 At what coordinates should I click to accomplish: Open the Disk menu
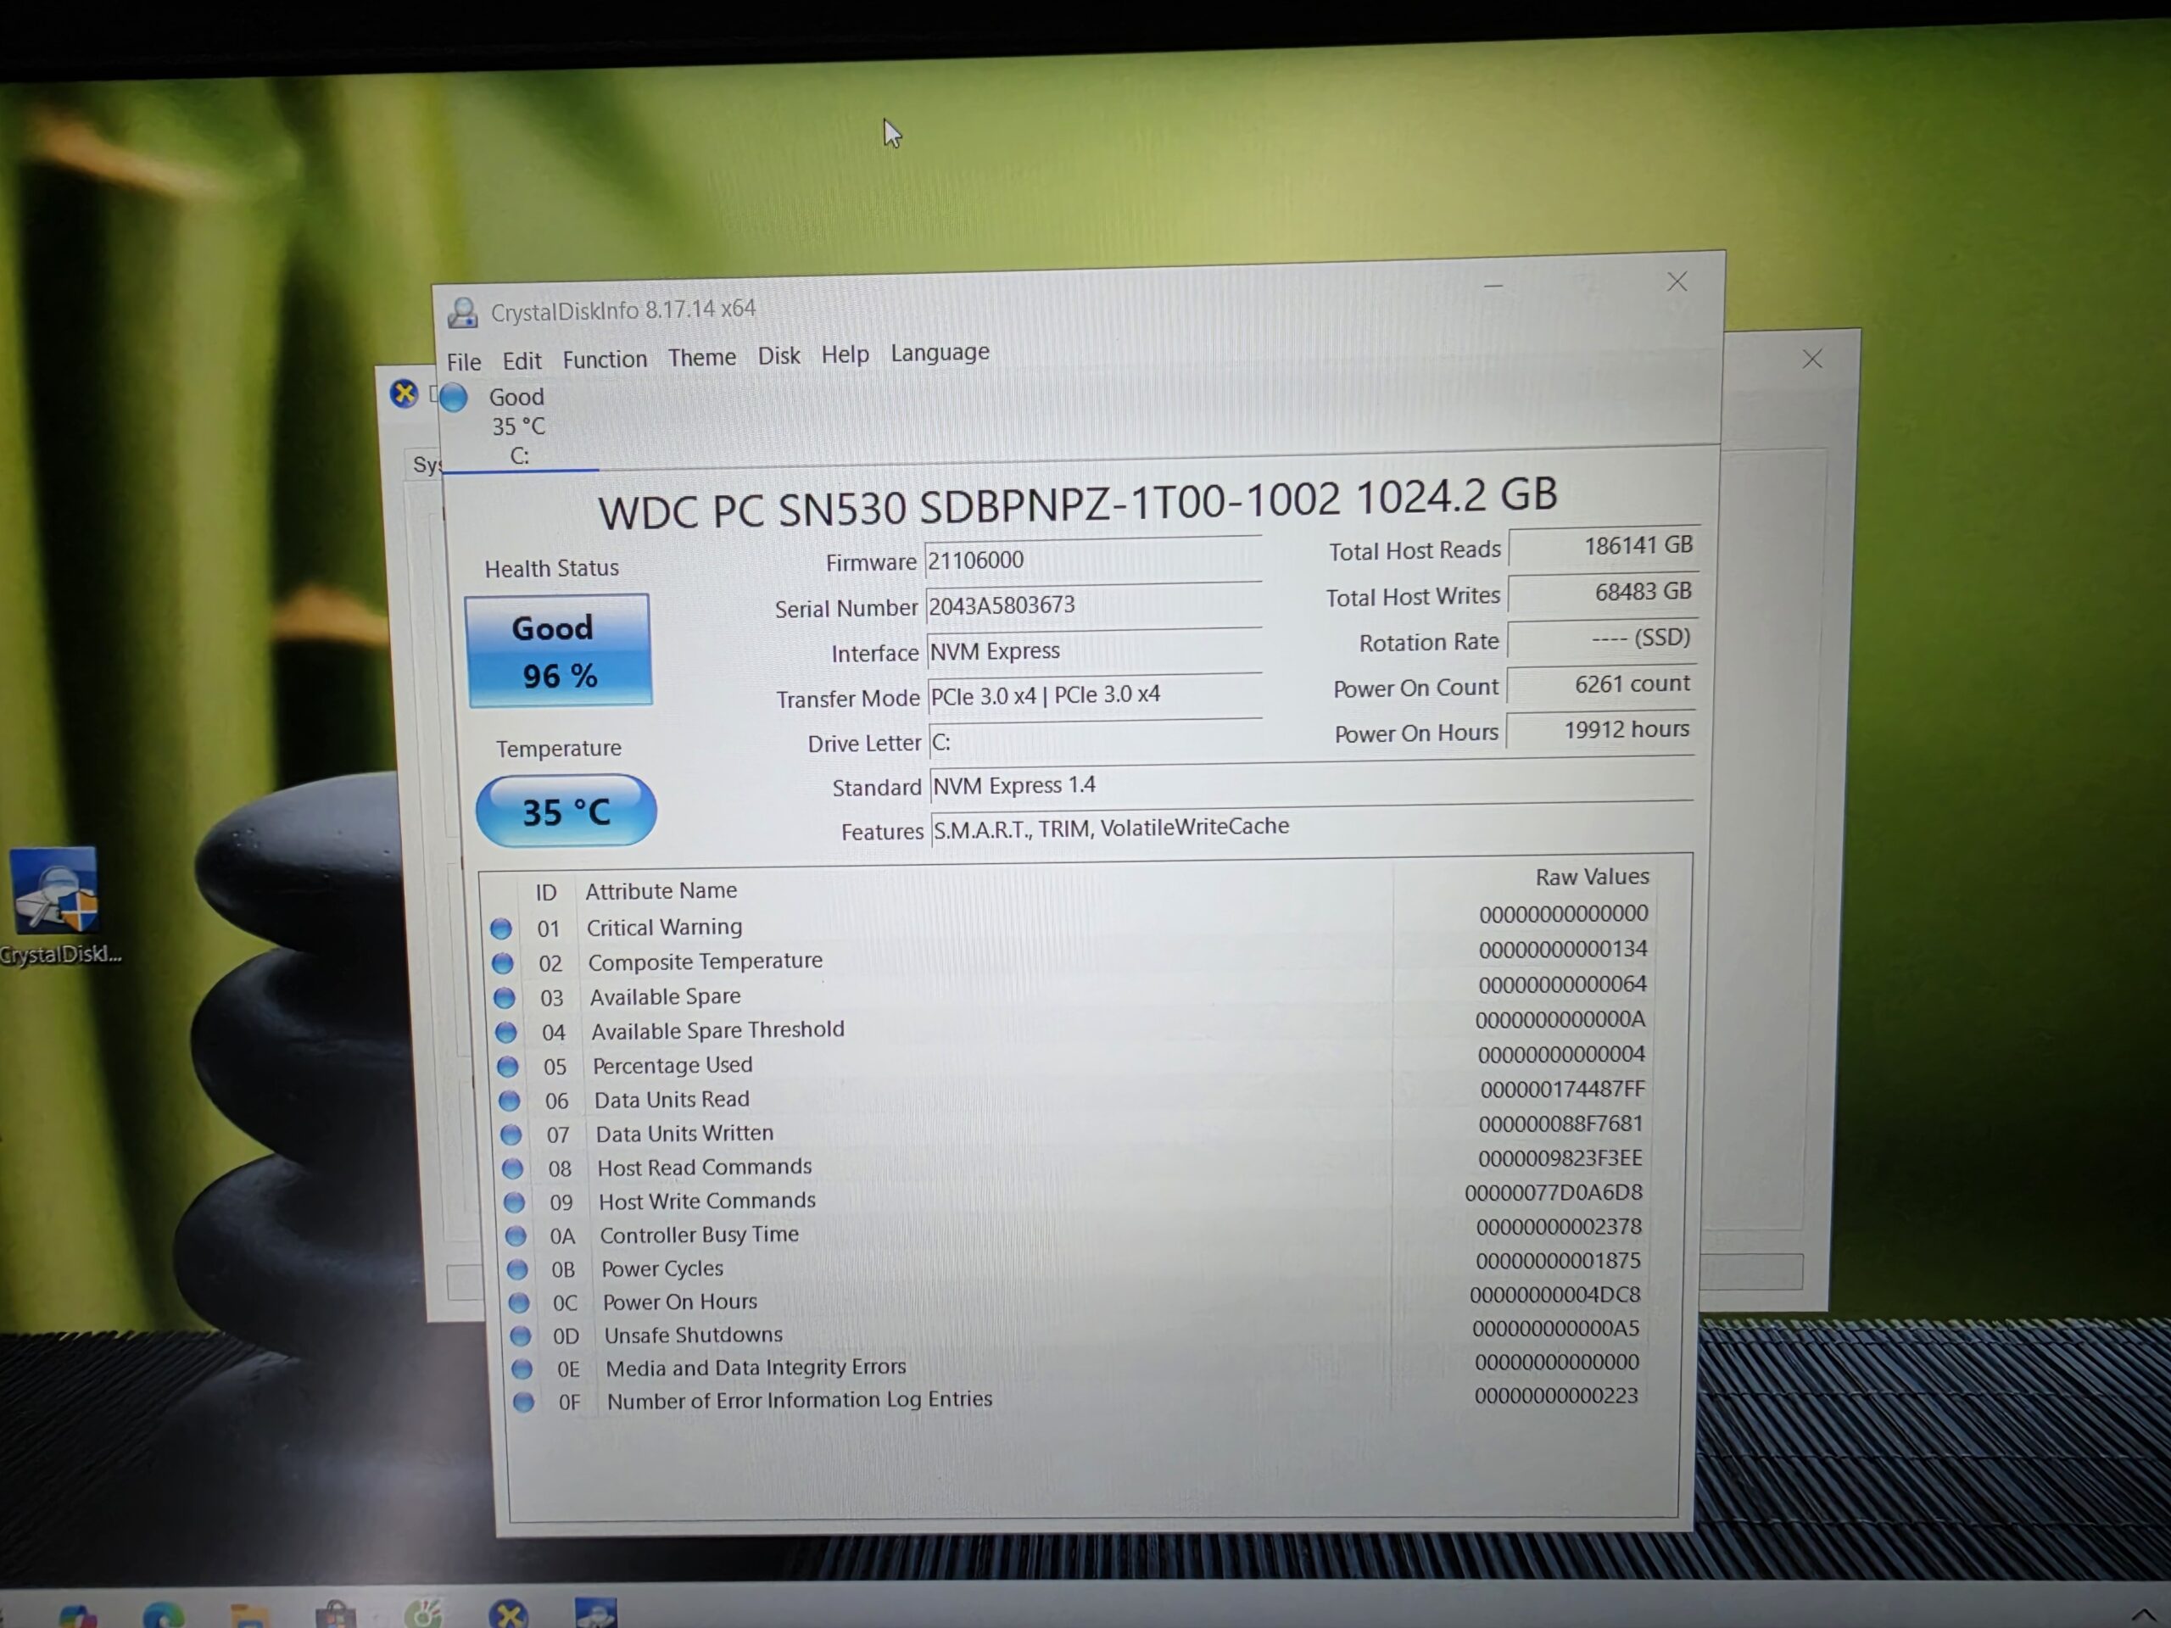point(779,356)
